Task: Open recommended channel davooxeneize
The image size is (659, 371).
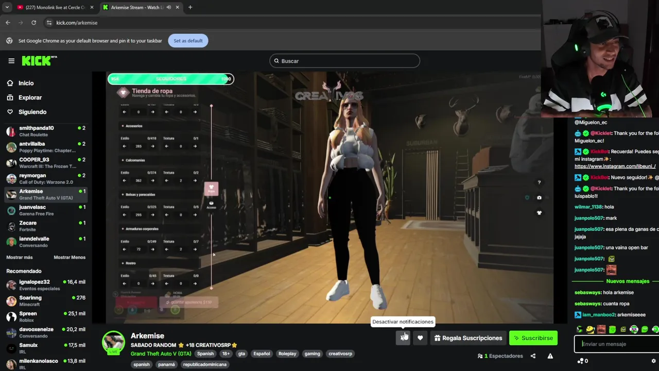Action: click(x=46, y=332)
